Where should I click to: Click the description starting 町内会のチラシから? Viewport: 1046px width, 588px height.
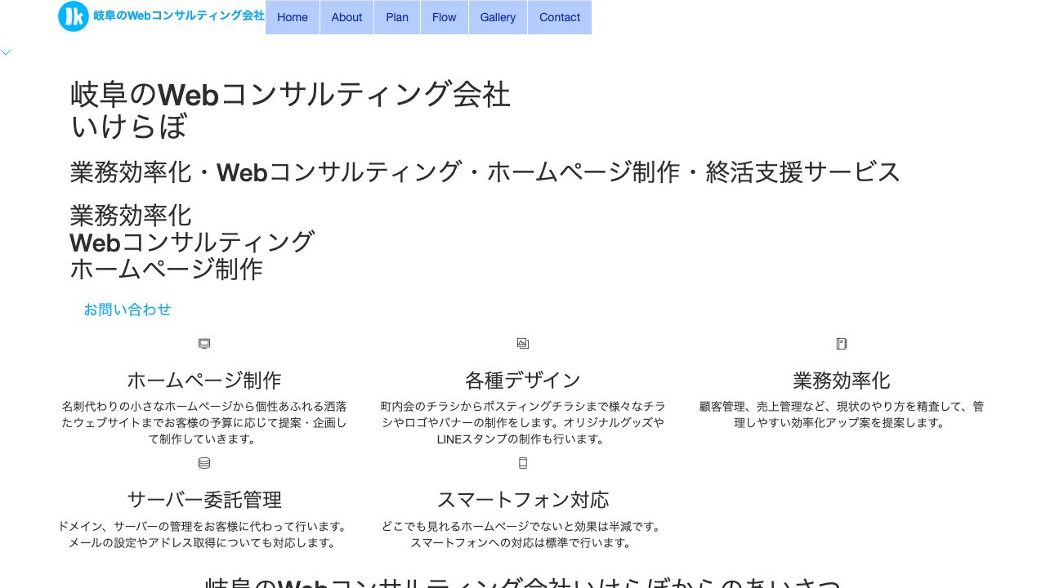point(523,422)
